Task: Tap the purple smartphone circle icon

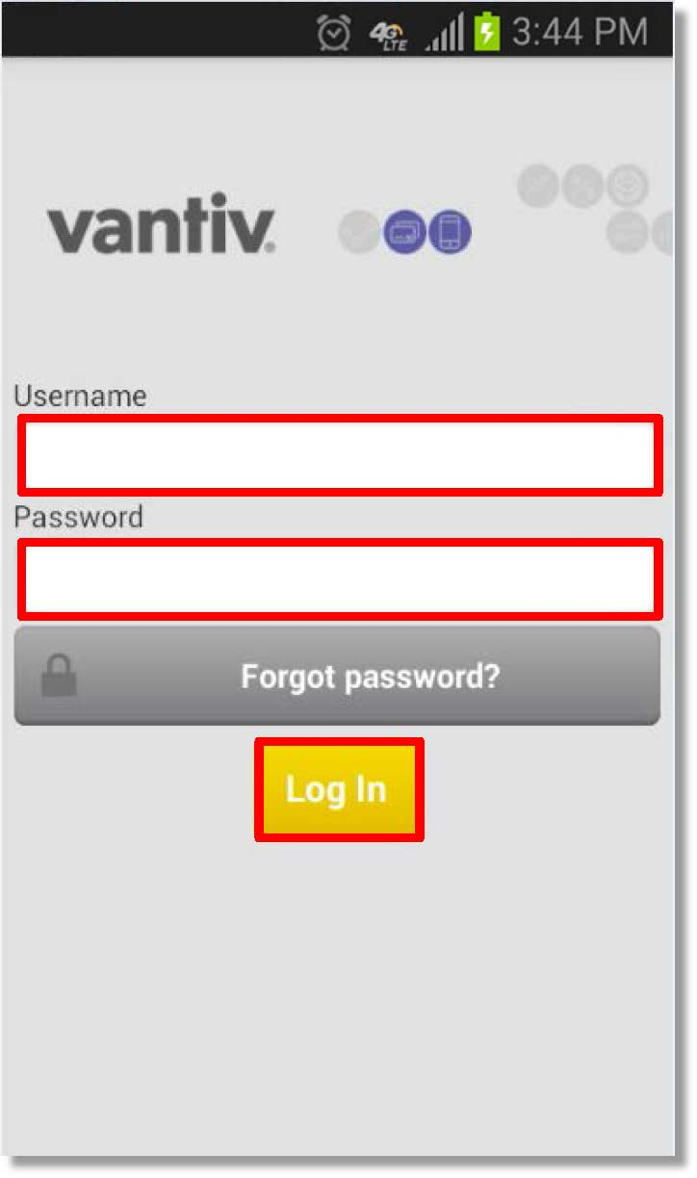Action: (449, 233)
